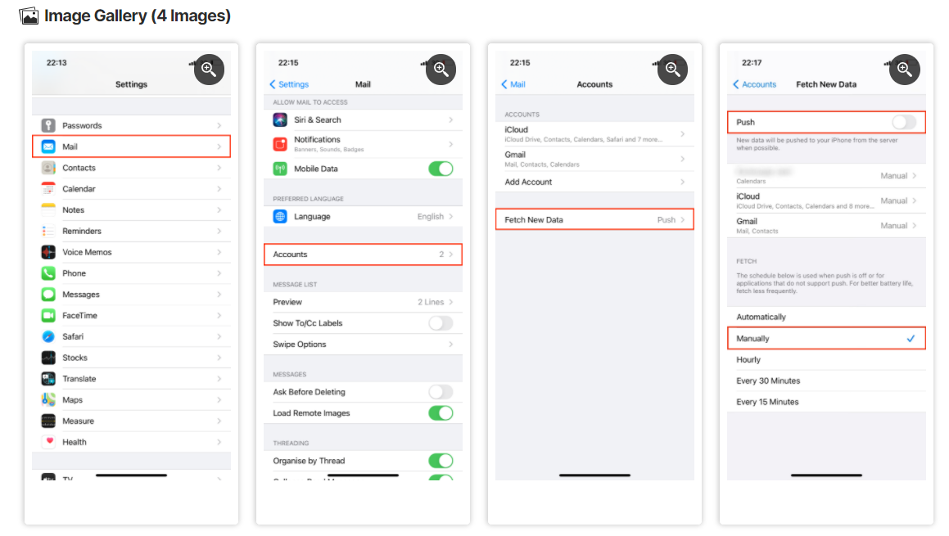Open the Gmail account row in Accounts
Image resolution: width=949 pixels, height=536 pixels.
594,159
